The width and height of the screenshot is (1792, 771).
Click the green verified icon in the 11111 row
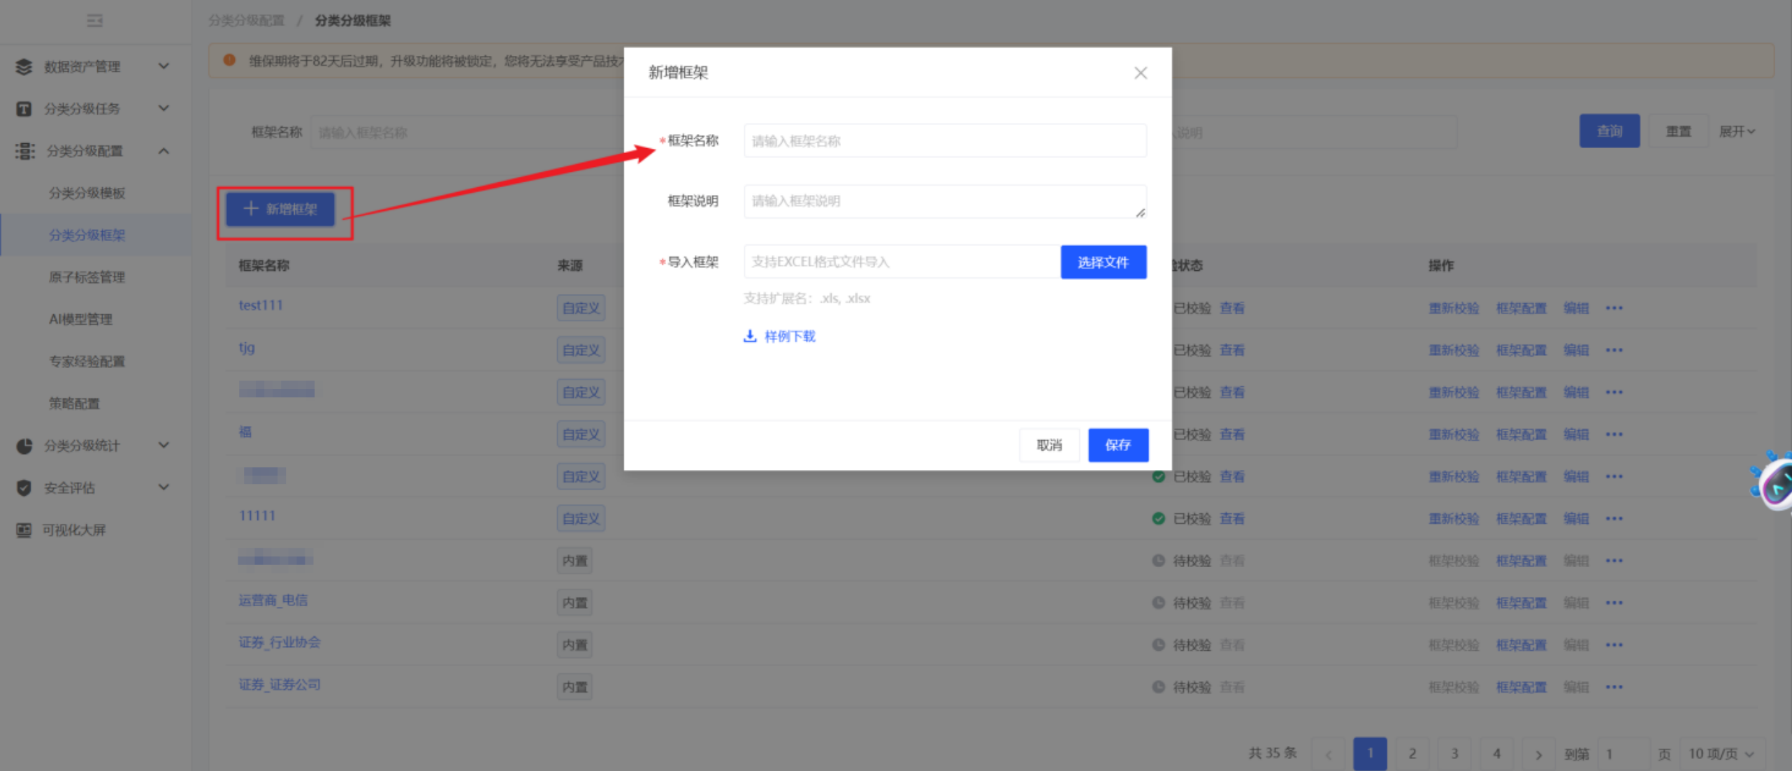[x=1158, y=518]
